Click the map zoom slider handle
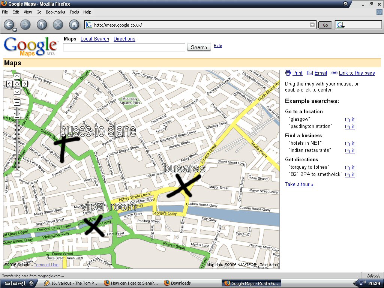Screen dimensions: 384x288 click(x=17, y=117)
